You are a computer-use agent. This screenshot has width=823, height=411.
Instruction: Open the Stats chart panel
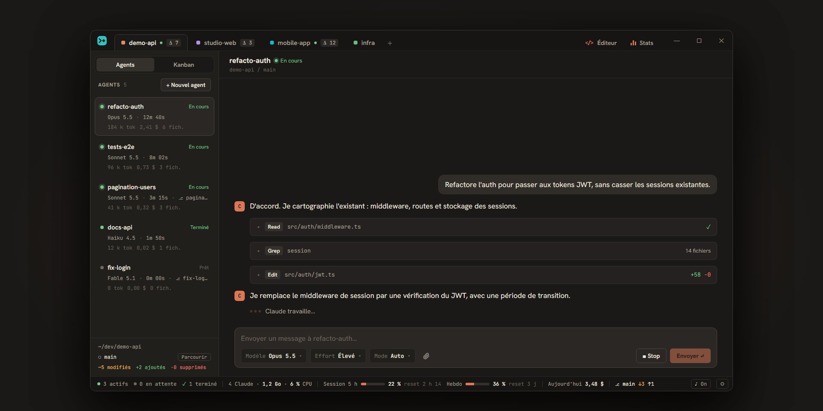[642, 43]
